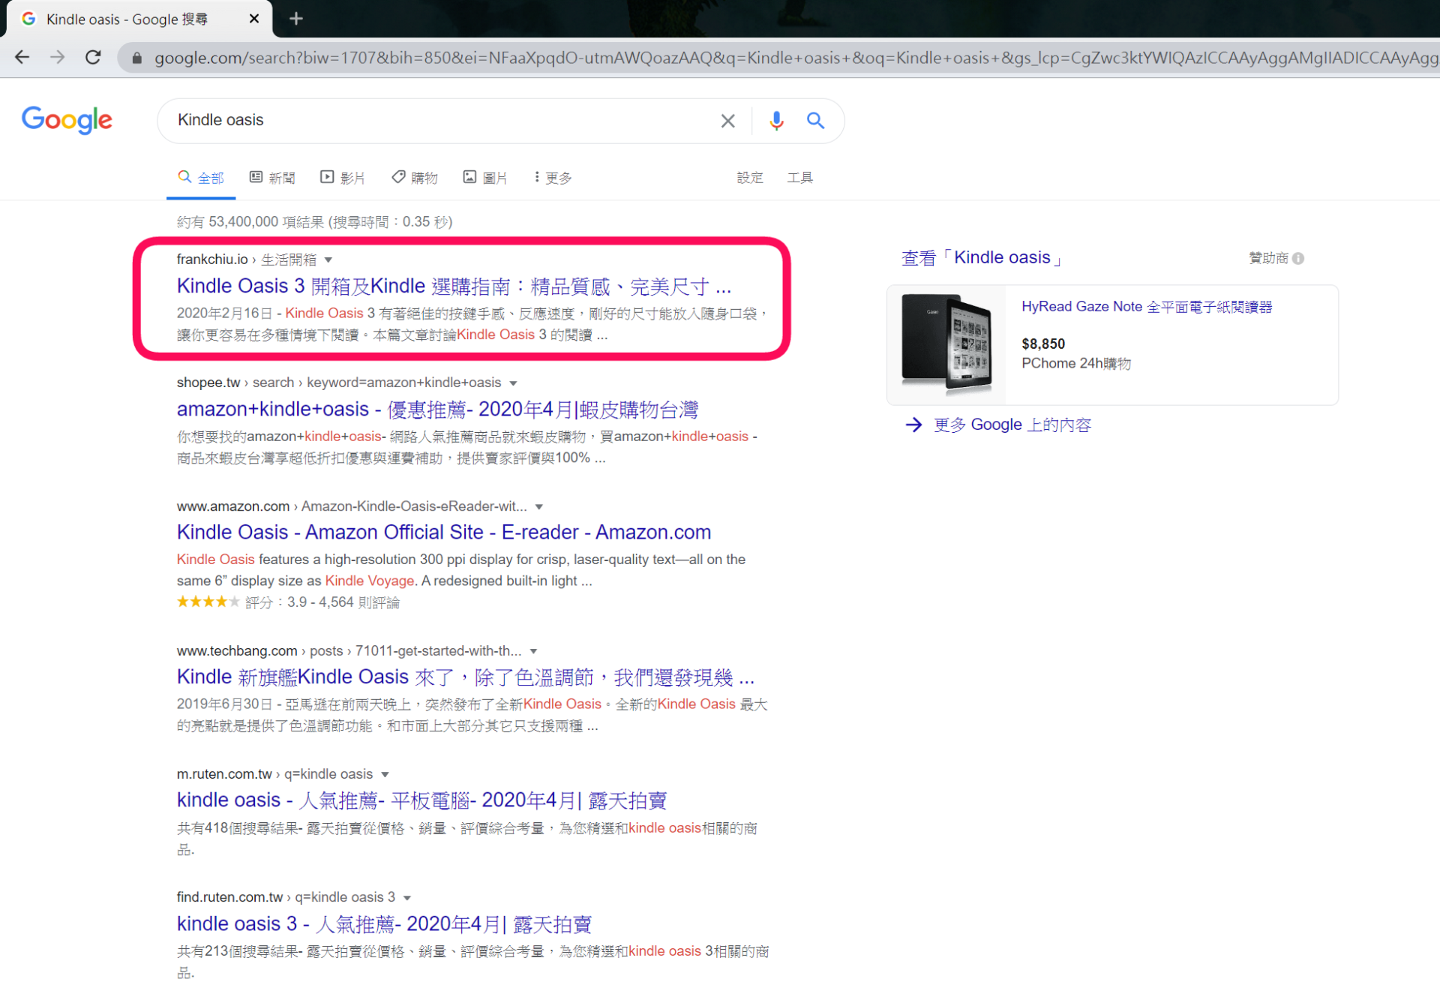
Task: Select the 購物 (Shopping) search filter icon
Action: pos(399,177)
